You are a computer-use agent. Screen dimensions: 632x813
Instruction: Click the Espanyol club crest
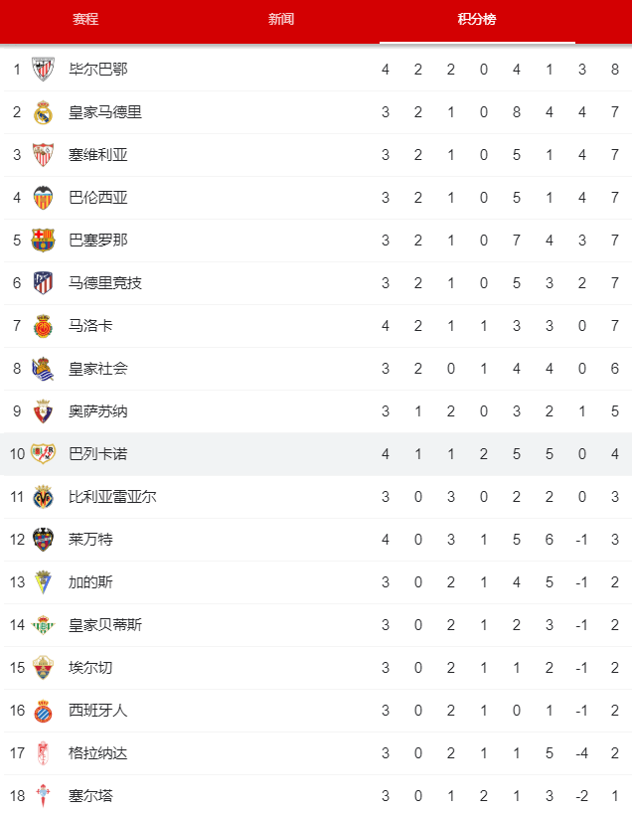(x=43, y=711)
